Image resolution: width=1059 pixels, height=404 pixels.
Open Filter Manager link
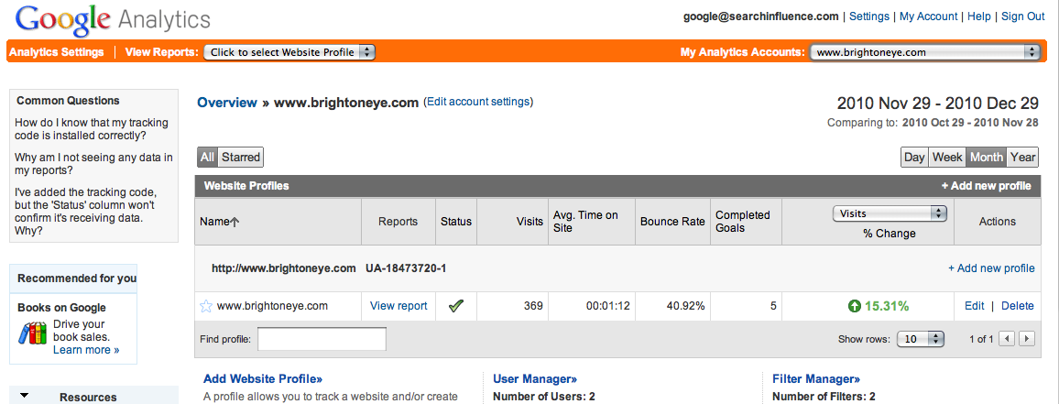tap(816, 379)
